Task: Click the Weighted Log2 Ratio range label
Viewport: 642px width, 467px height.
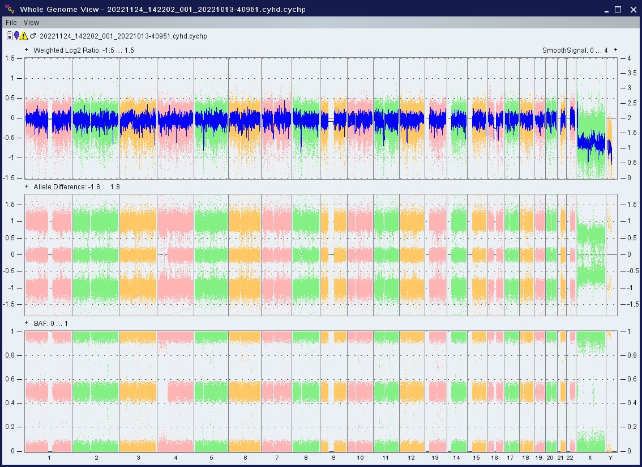Action: [x=83, y=50]
